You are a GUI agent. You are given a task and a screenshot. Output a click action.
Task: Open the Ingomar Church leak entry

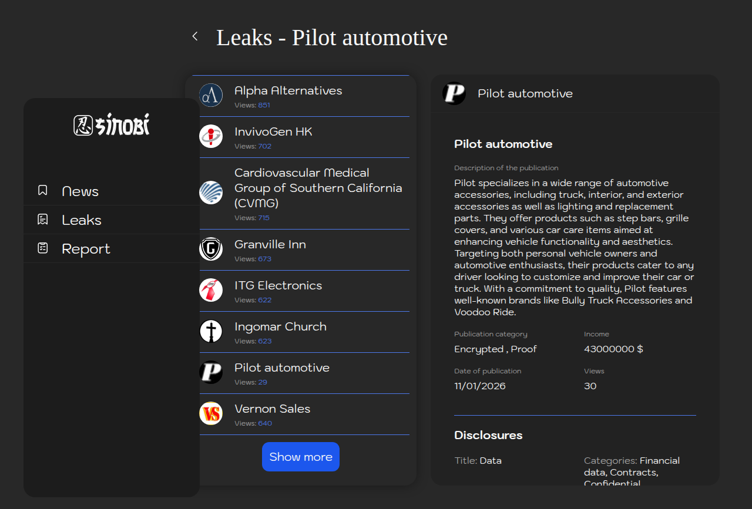[280, 327]
